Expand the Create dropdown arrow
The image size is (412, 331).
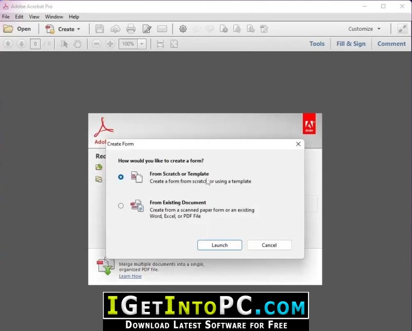pyautogui.click(x=79, y=29)
